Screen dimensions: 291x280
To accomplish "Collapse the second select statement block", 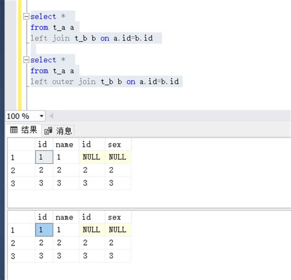I will (x=26, y=60).
